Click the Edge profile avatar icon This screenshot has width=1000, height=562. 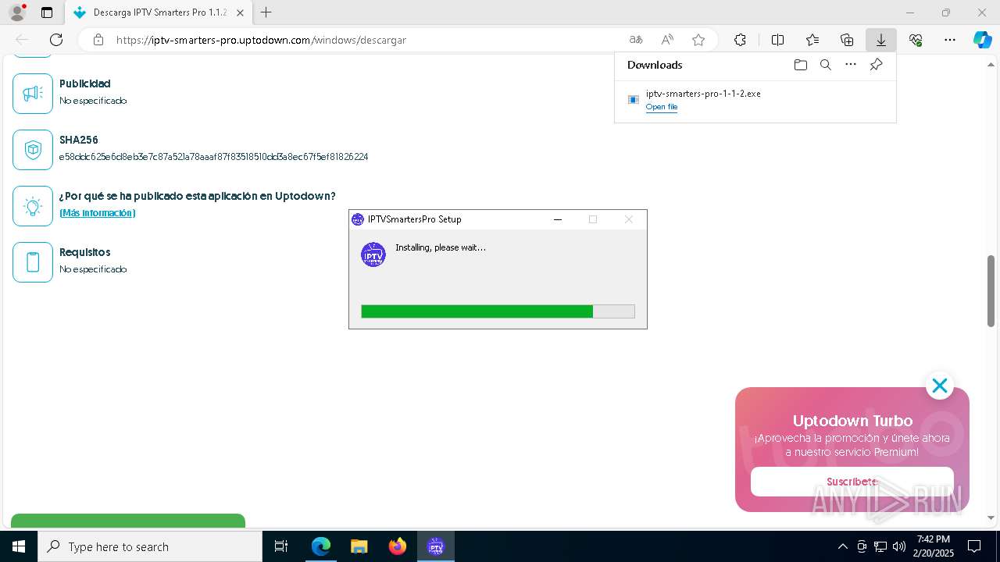pos(16,12)
